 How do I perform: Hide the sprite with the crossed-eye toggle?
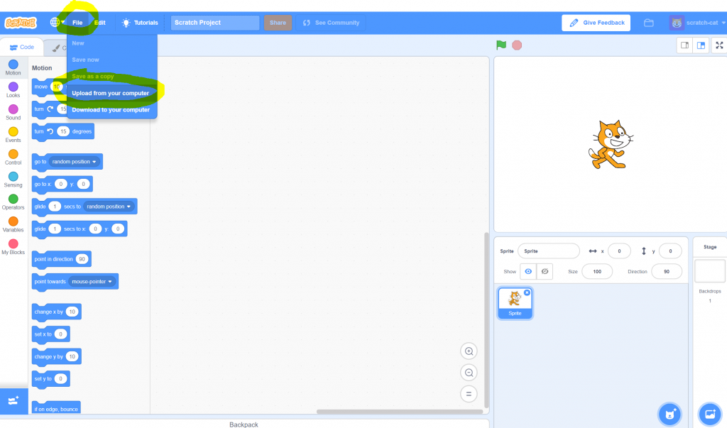point(545,271)
